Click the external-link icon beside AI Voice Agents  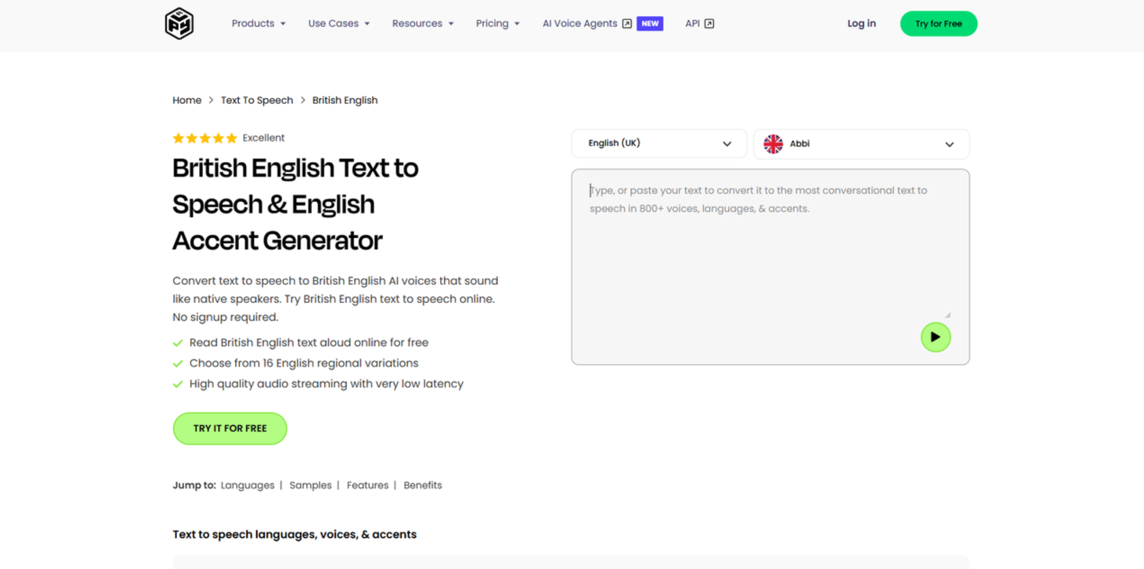click(627, 24)
